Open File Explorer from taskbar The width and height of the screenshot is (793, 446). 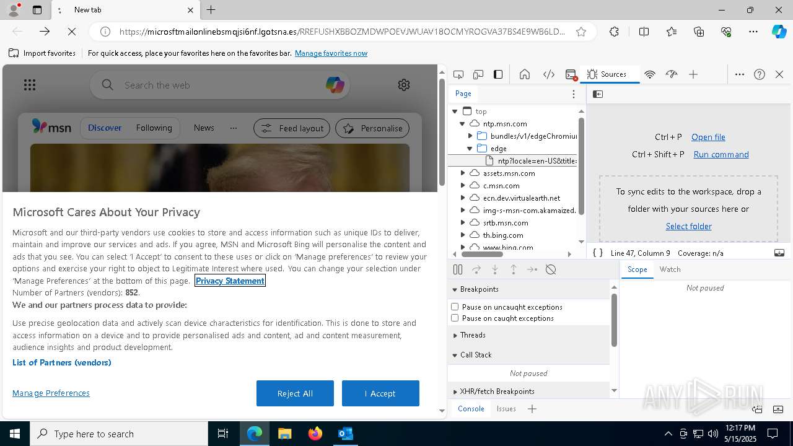285,434
